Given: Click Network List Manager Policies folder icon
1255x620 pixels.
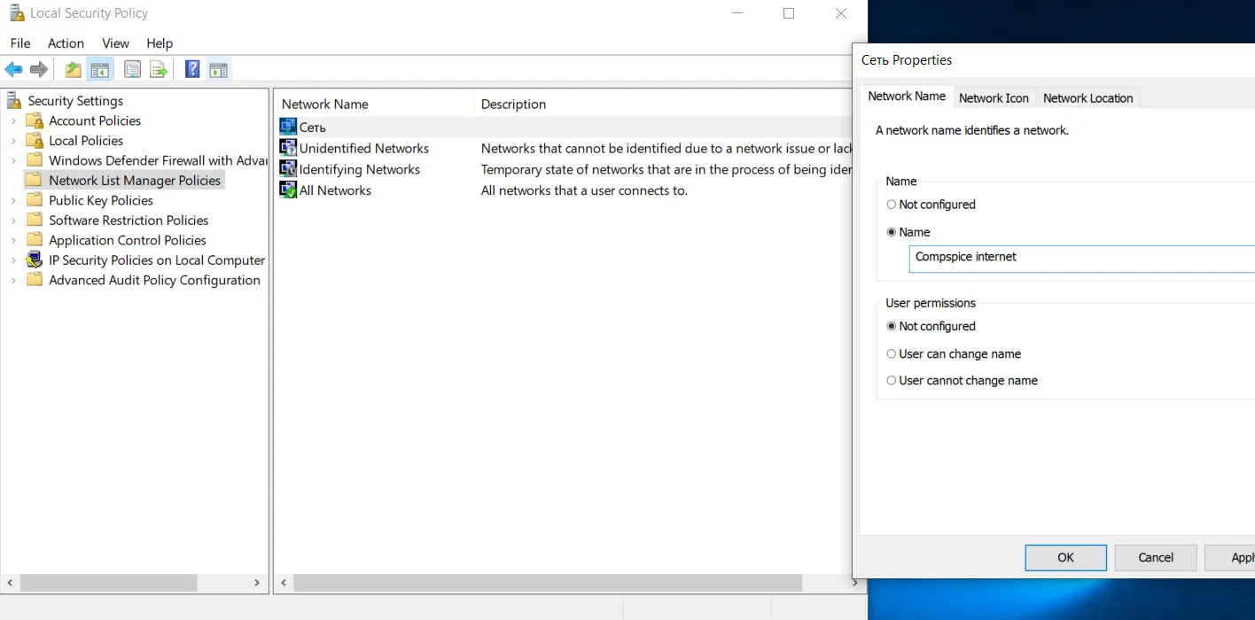Looking at the screenshot, I should (35, 180).
